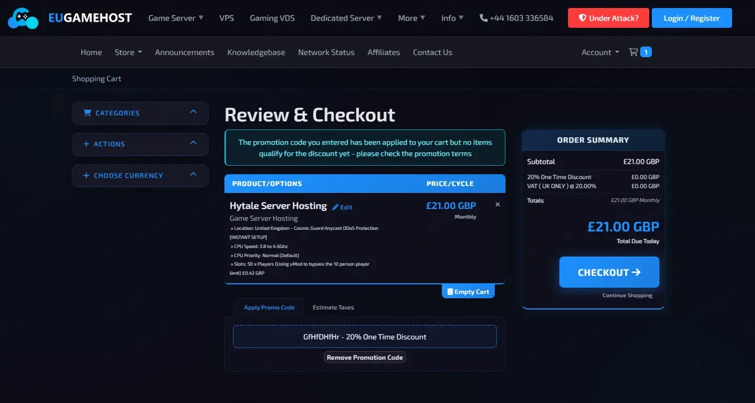755x403 pixels.
Task: Expand the More dropdown menu
Action: (x=411, y=18)
